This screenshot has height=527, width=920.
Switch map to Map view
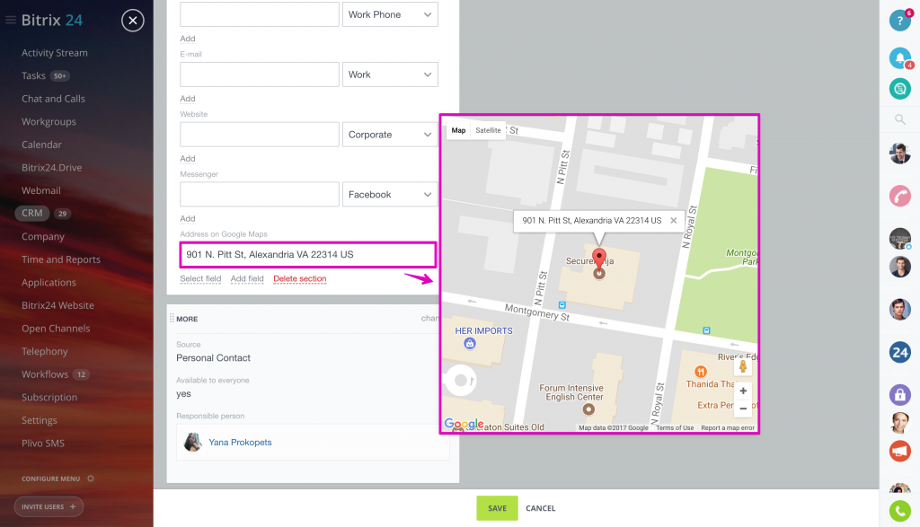458,130
